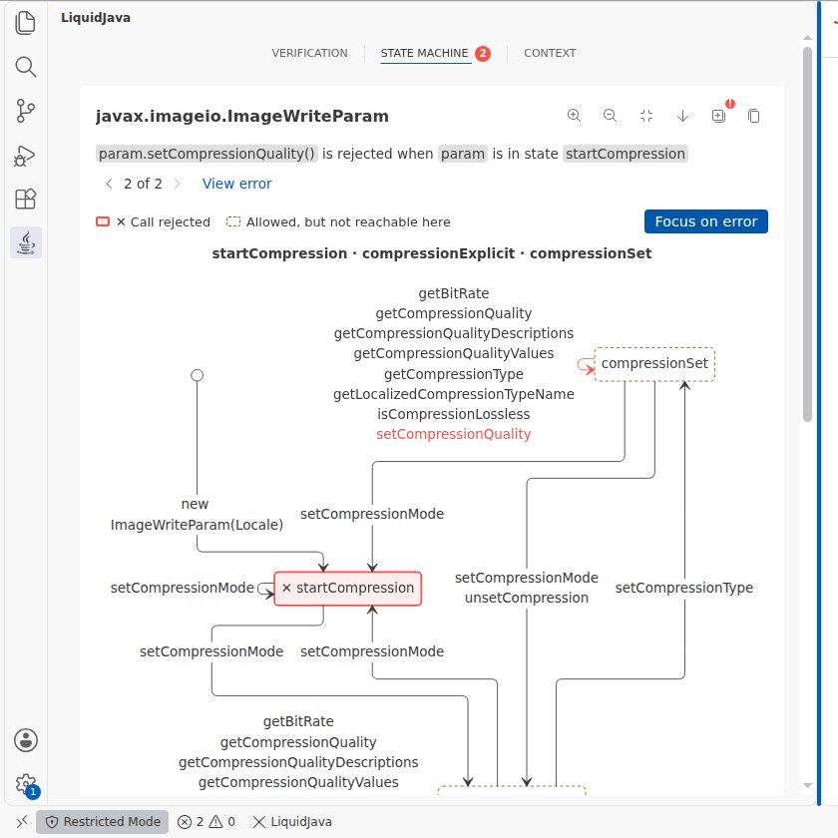Click the setCompressionType transition label

click(x=684, y=588)
